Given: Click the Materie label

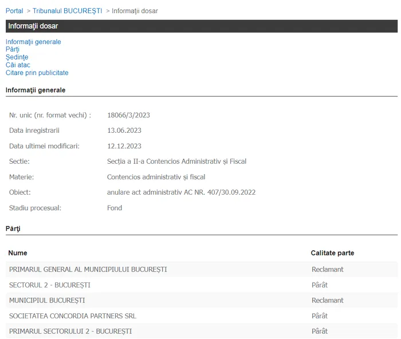Looking at the screenshot, I should click(22, 177).
